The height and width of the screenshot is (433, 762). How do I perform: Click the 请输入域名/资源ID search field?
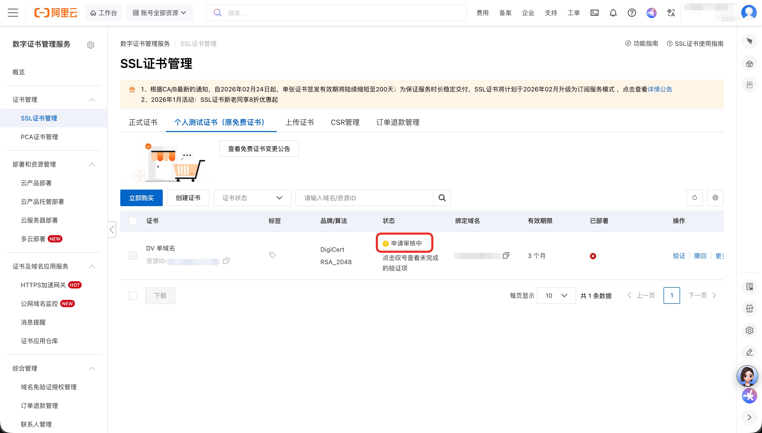pyautogui.click(x=364, y=198)
